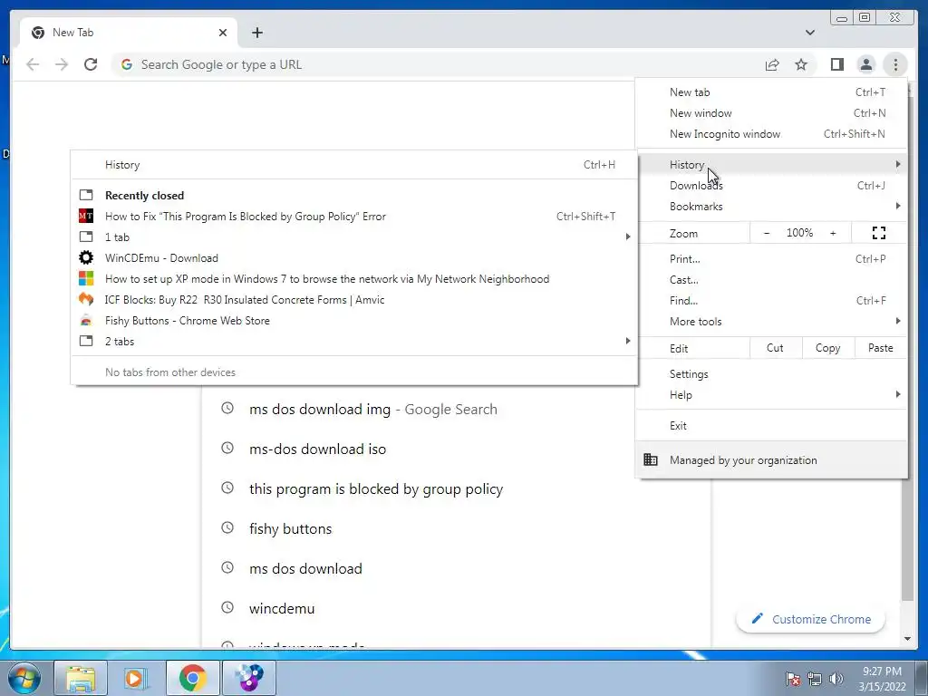Image resolution: width=928 pixels, height=696 pixels.
Task: Click pencil icon on Customize Chrome
Action: 757,618
